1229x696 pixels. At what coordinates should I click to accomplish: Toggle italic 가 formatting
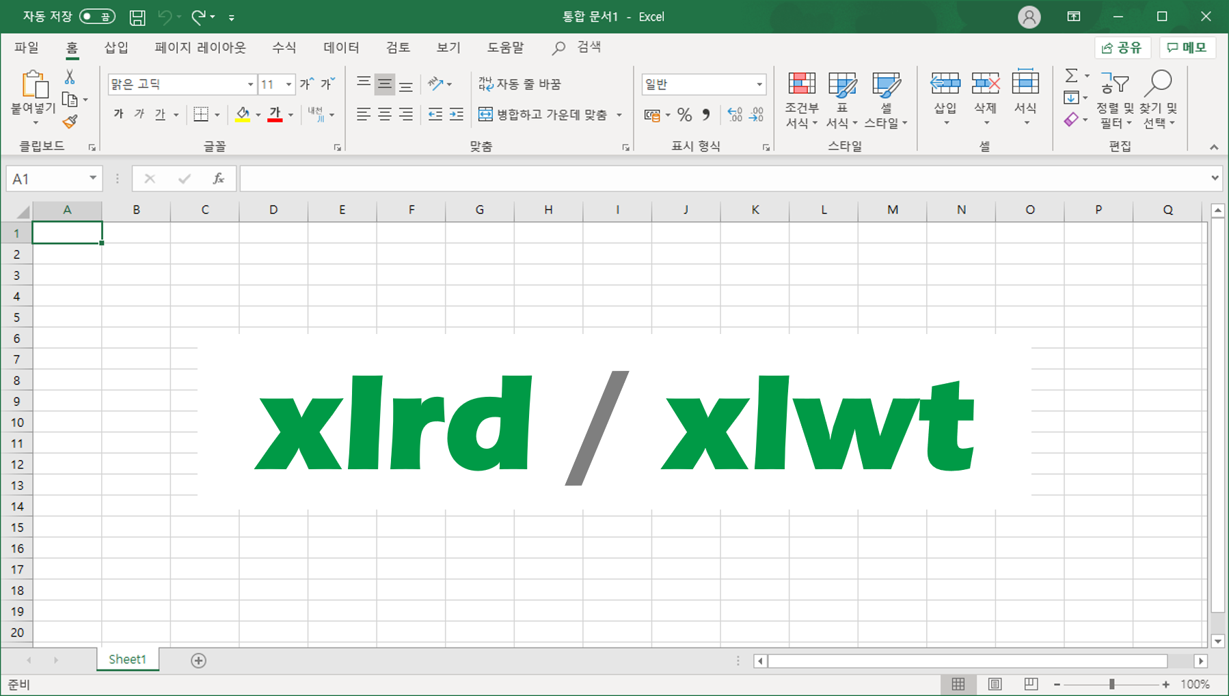[139, 114]
